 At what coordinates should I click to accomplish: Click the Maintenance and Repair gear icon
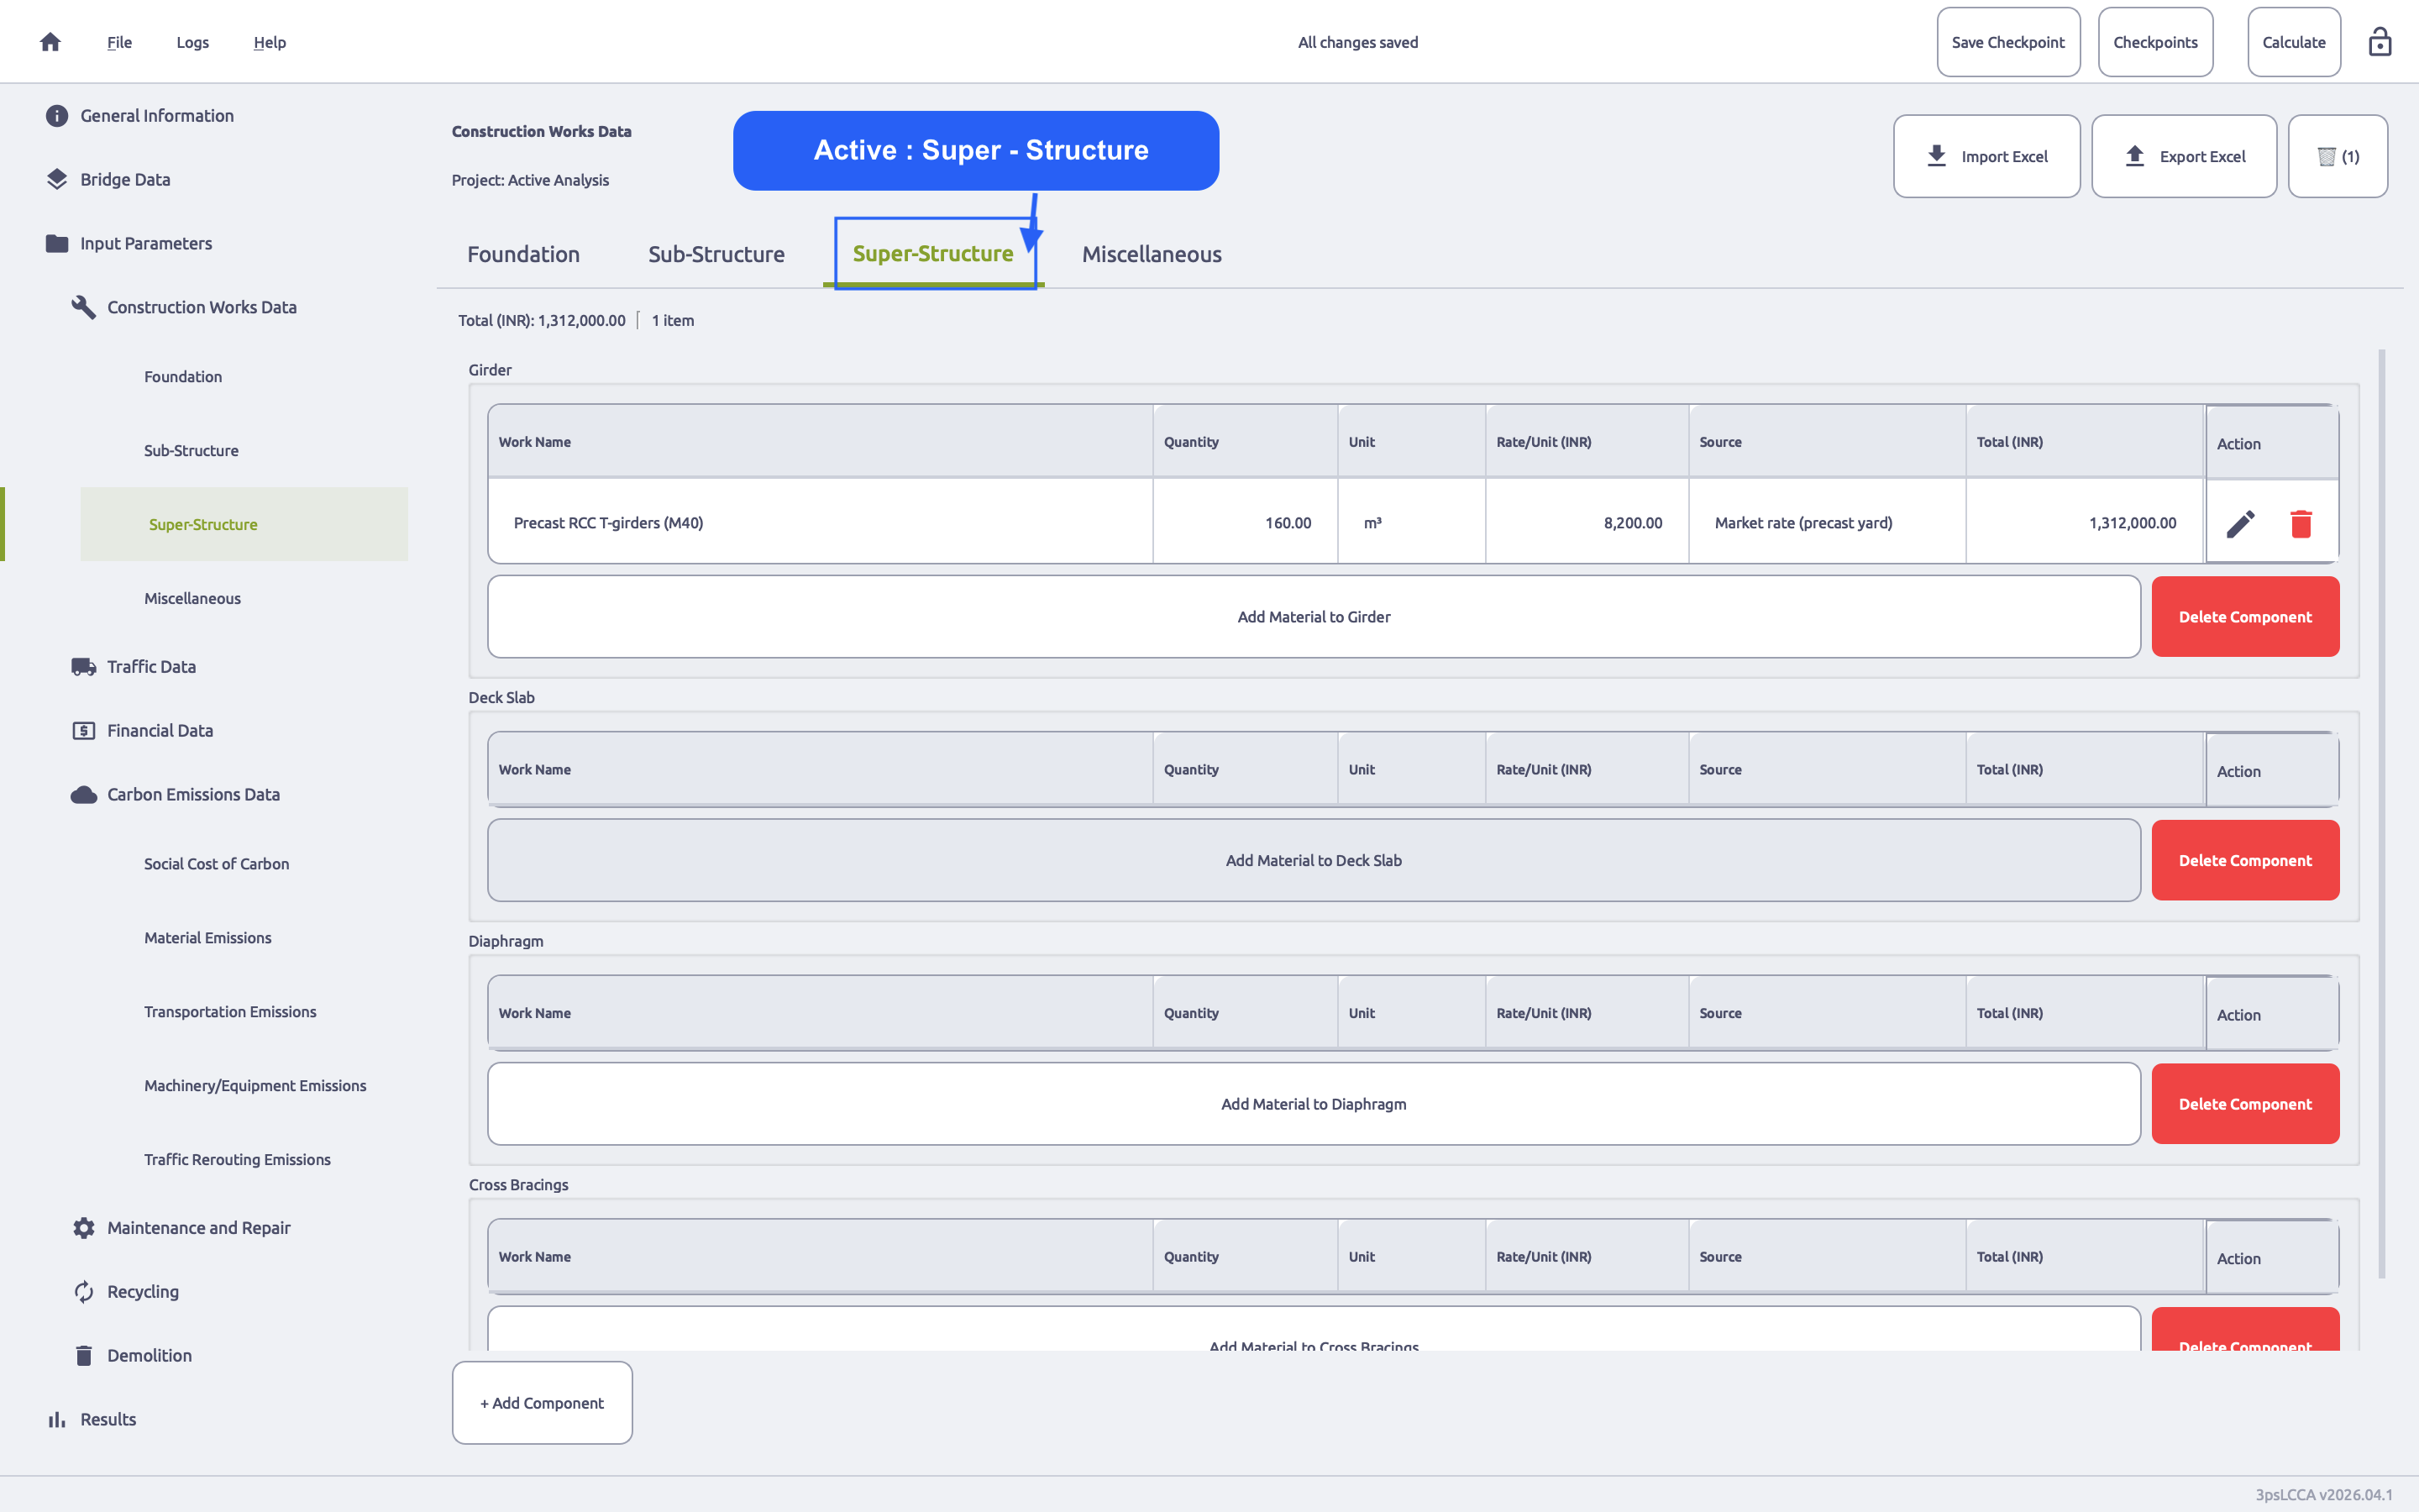pyautogui.click(x=84, y=1228)
